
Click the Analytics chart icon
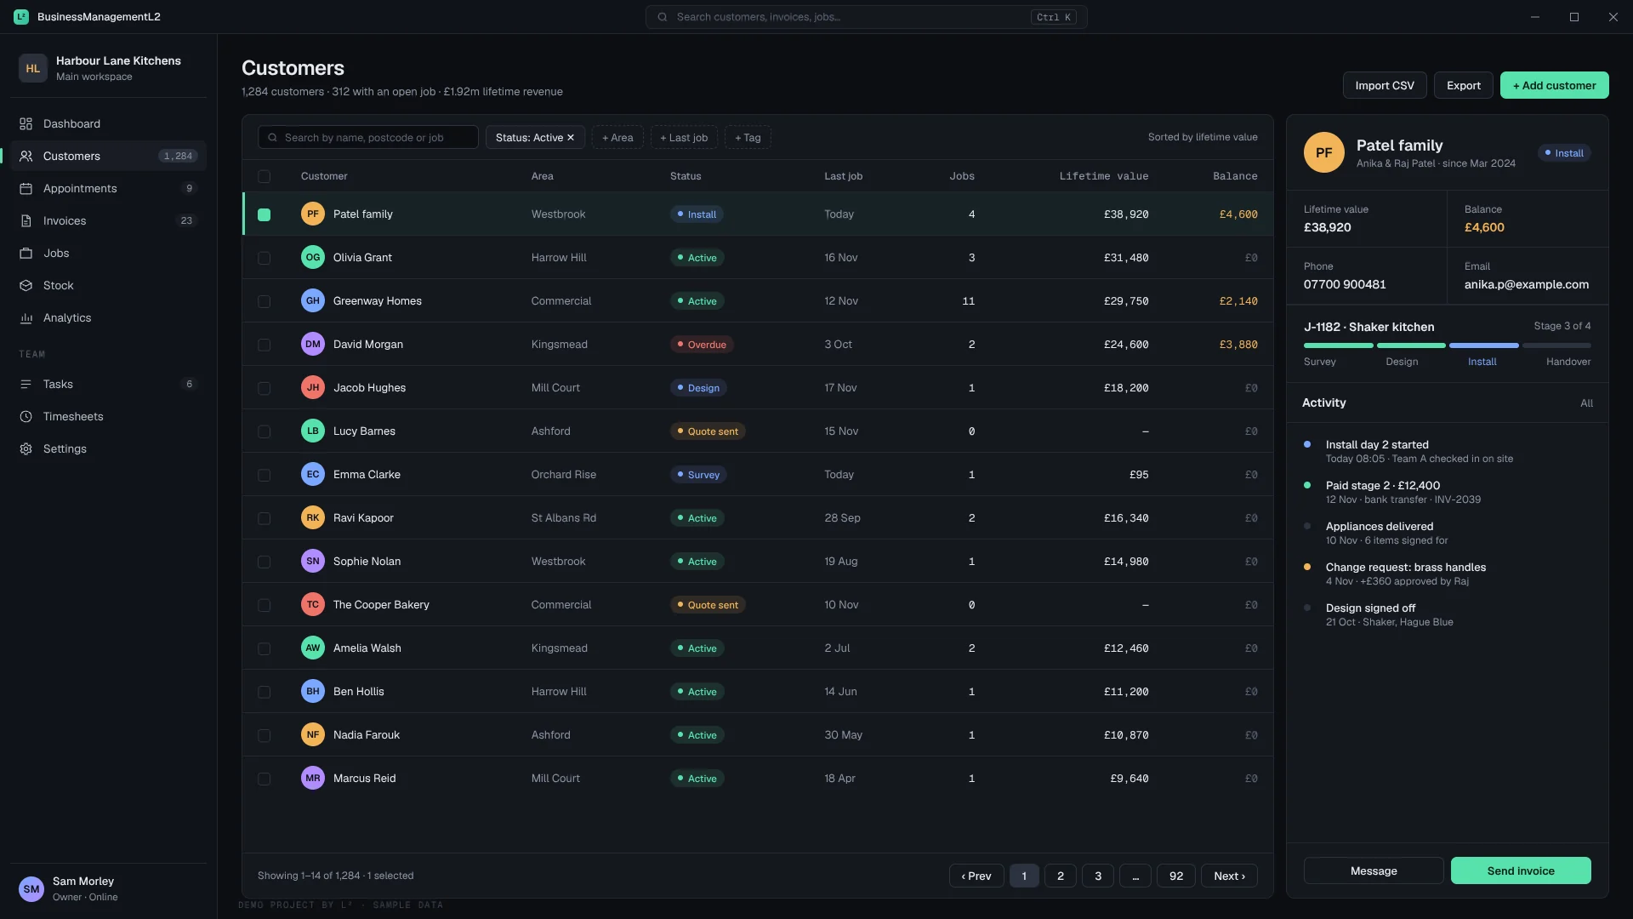pyautogui.click(x=26, y=318)
